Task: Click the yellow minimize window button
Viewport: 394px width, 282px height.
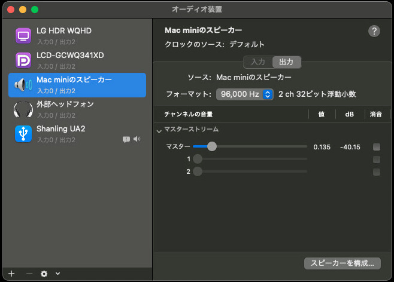Action: 23,10
